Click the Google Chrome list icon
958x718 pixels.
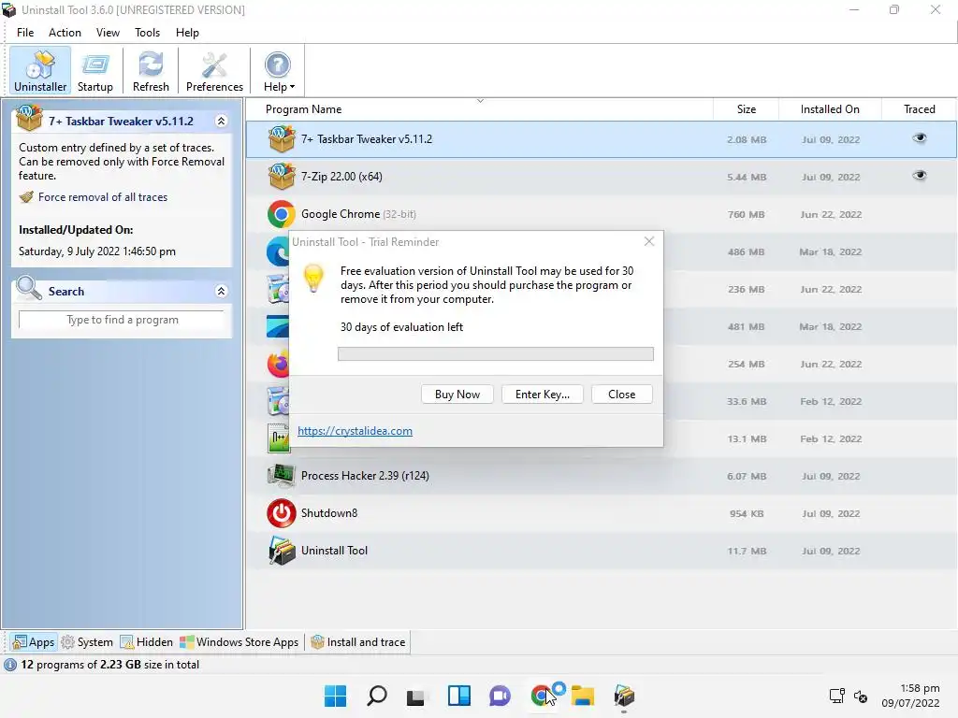pos(282,214)
